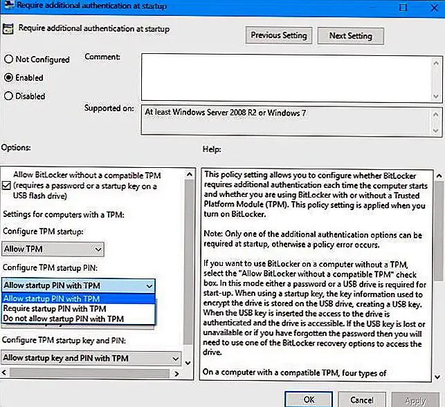445x407 pixels.
Task: Choose Do not allow startup PIN with TPM
Action: click(x=64, y=319)
